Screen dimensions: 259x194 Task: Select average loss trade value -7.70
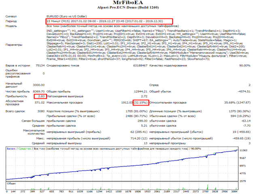(246, 126)
